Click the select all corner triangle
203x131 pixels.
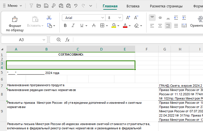point(2,49)
